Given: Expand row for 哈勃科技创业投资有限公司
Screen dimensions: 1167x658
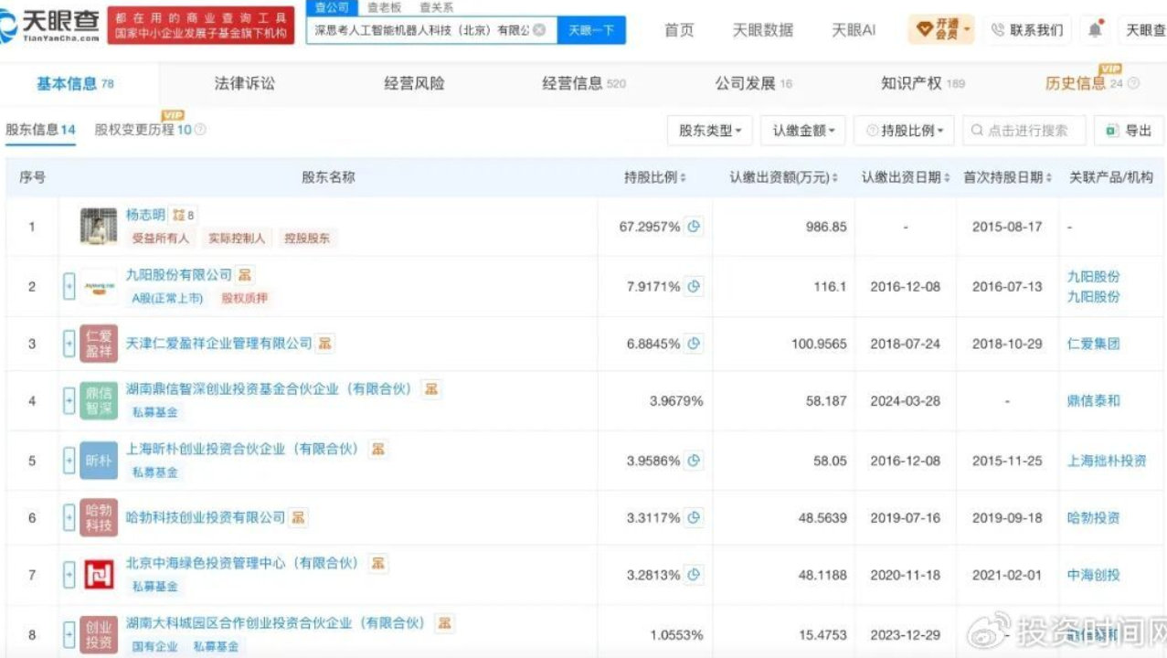Looking at the screenshot, I should 69,517.
